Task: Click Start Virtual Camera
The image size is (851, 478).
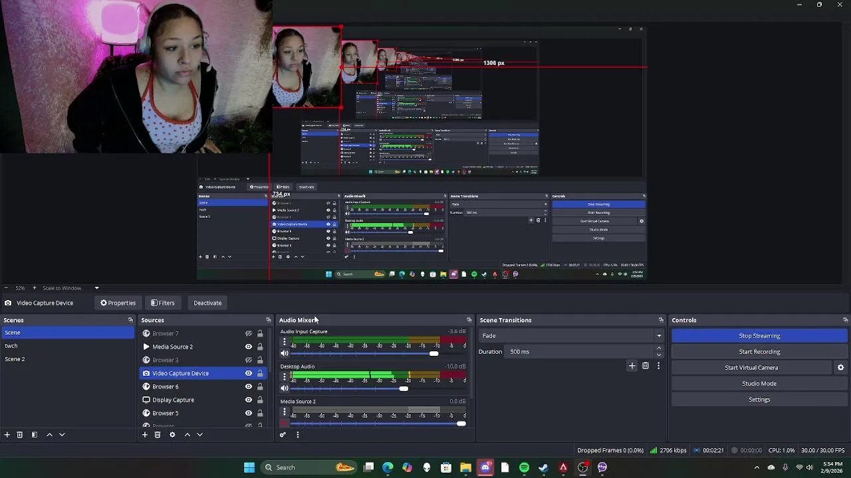Action: [x=751, y=368]
